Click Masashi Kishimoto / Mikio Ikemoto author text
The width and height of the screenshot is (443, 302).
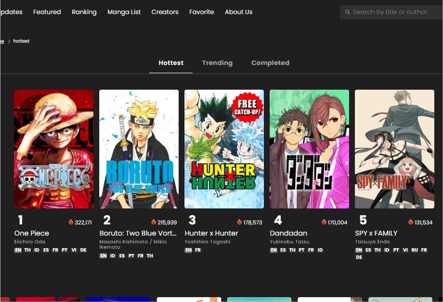point(133,244)
